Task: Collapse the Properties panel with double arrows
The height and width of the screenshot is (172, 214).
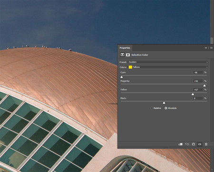Action: click(x=206, y=48)
